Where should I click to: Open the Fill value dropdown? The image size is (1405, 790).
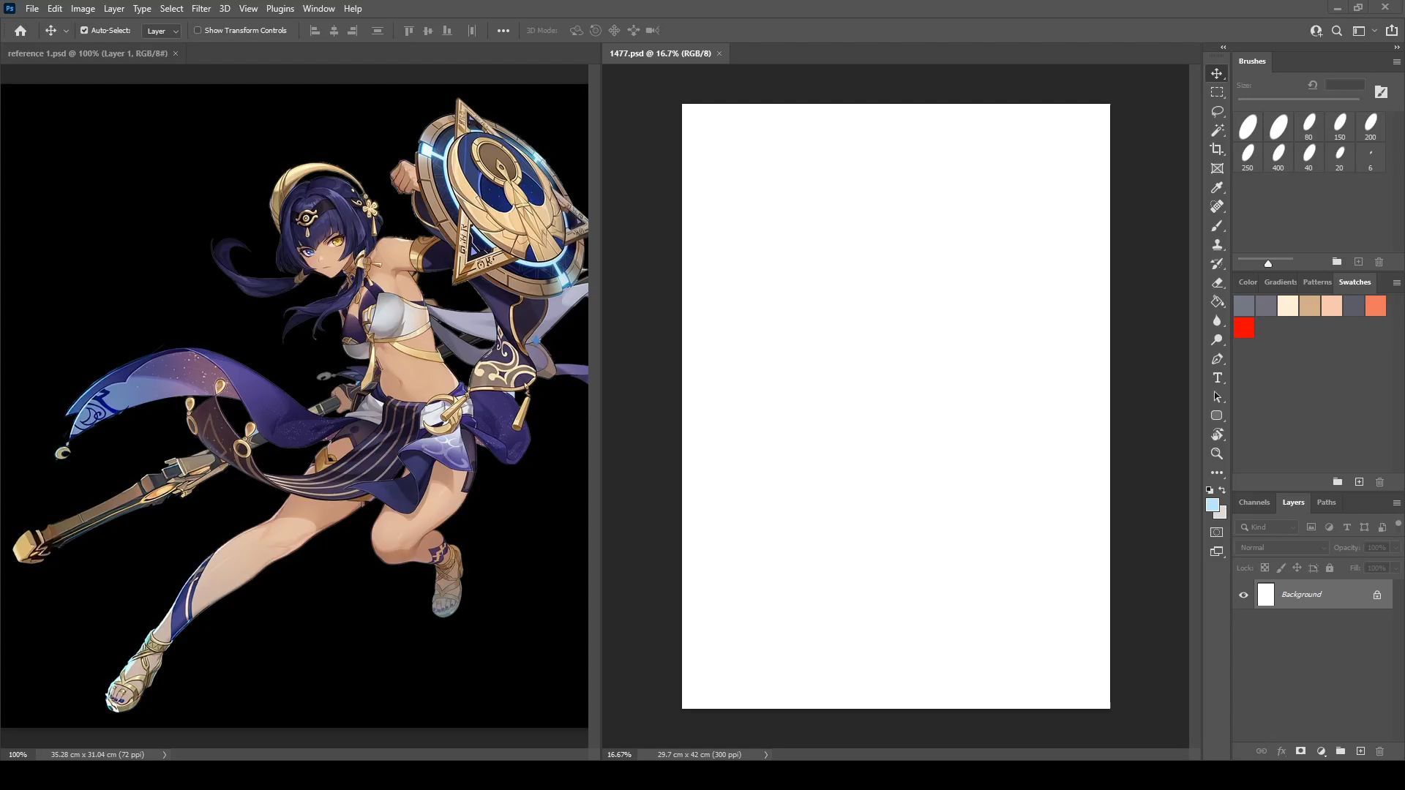point(1395,568)
